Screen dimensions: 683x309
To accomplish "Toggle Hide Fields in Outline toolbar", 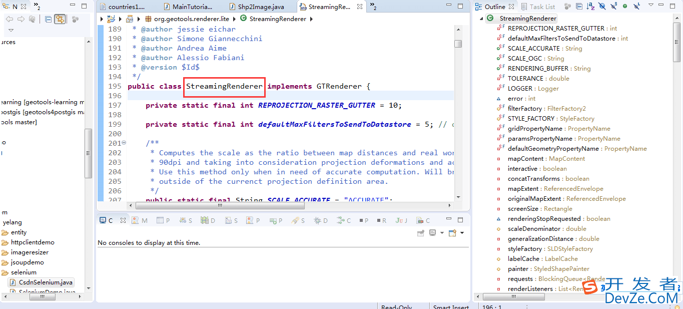I will click(602, 6).
